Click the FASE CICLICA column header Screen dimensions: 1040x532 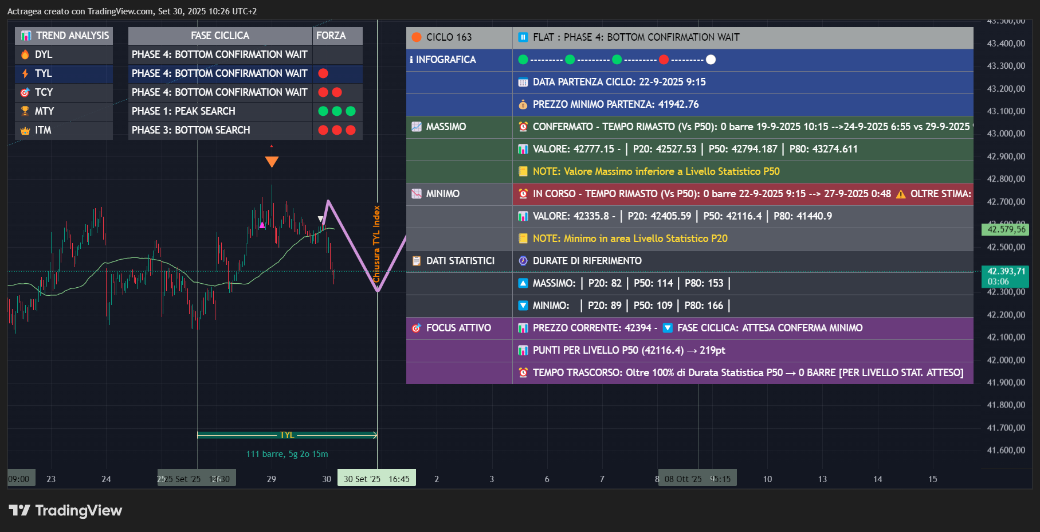pos(220,36)
